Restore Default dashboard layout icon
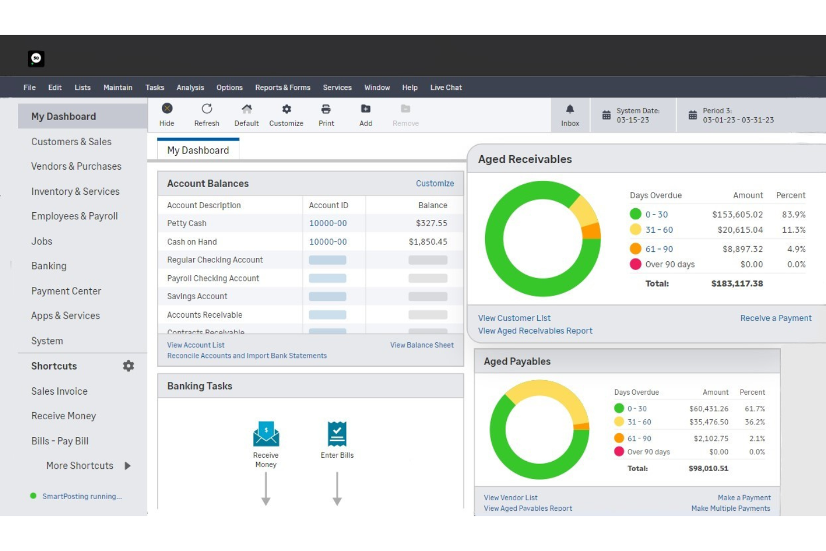The image size is (826, 551). tap(247, 109)
